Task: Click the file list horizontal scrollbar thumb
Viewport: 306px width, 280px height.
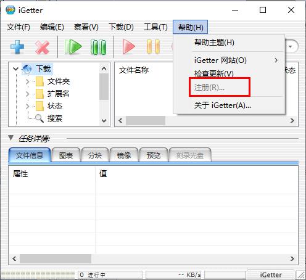Action: [x=146, y=121]
